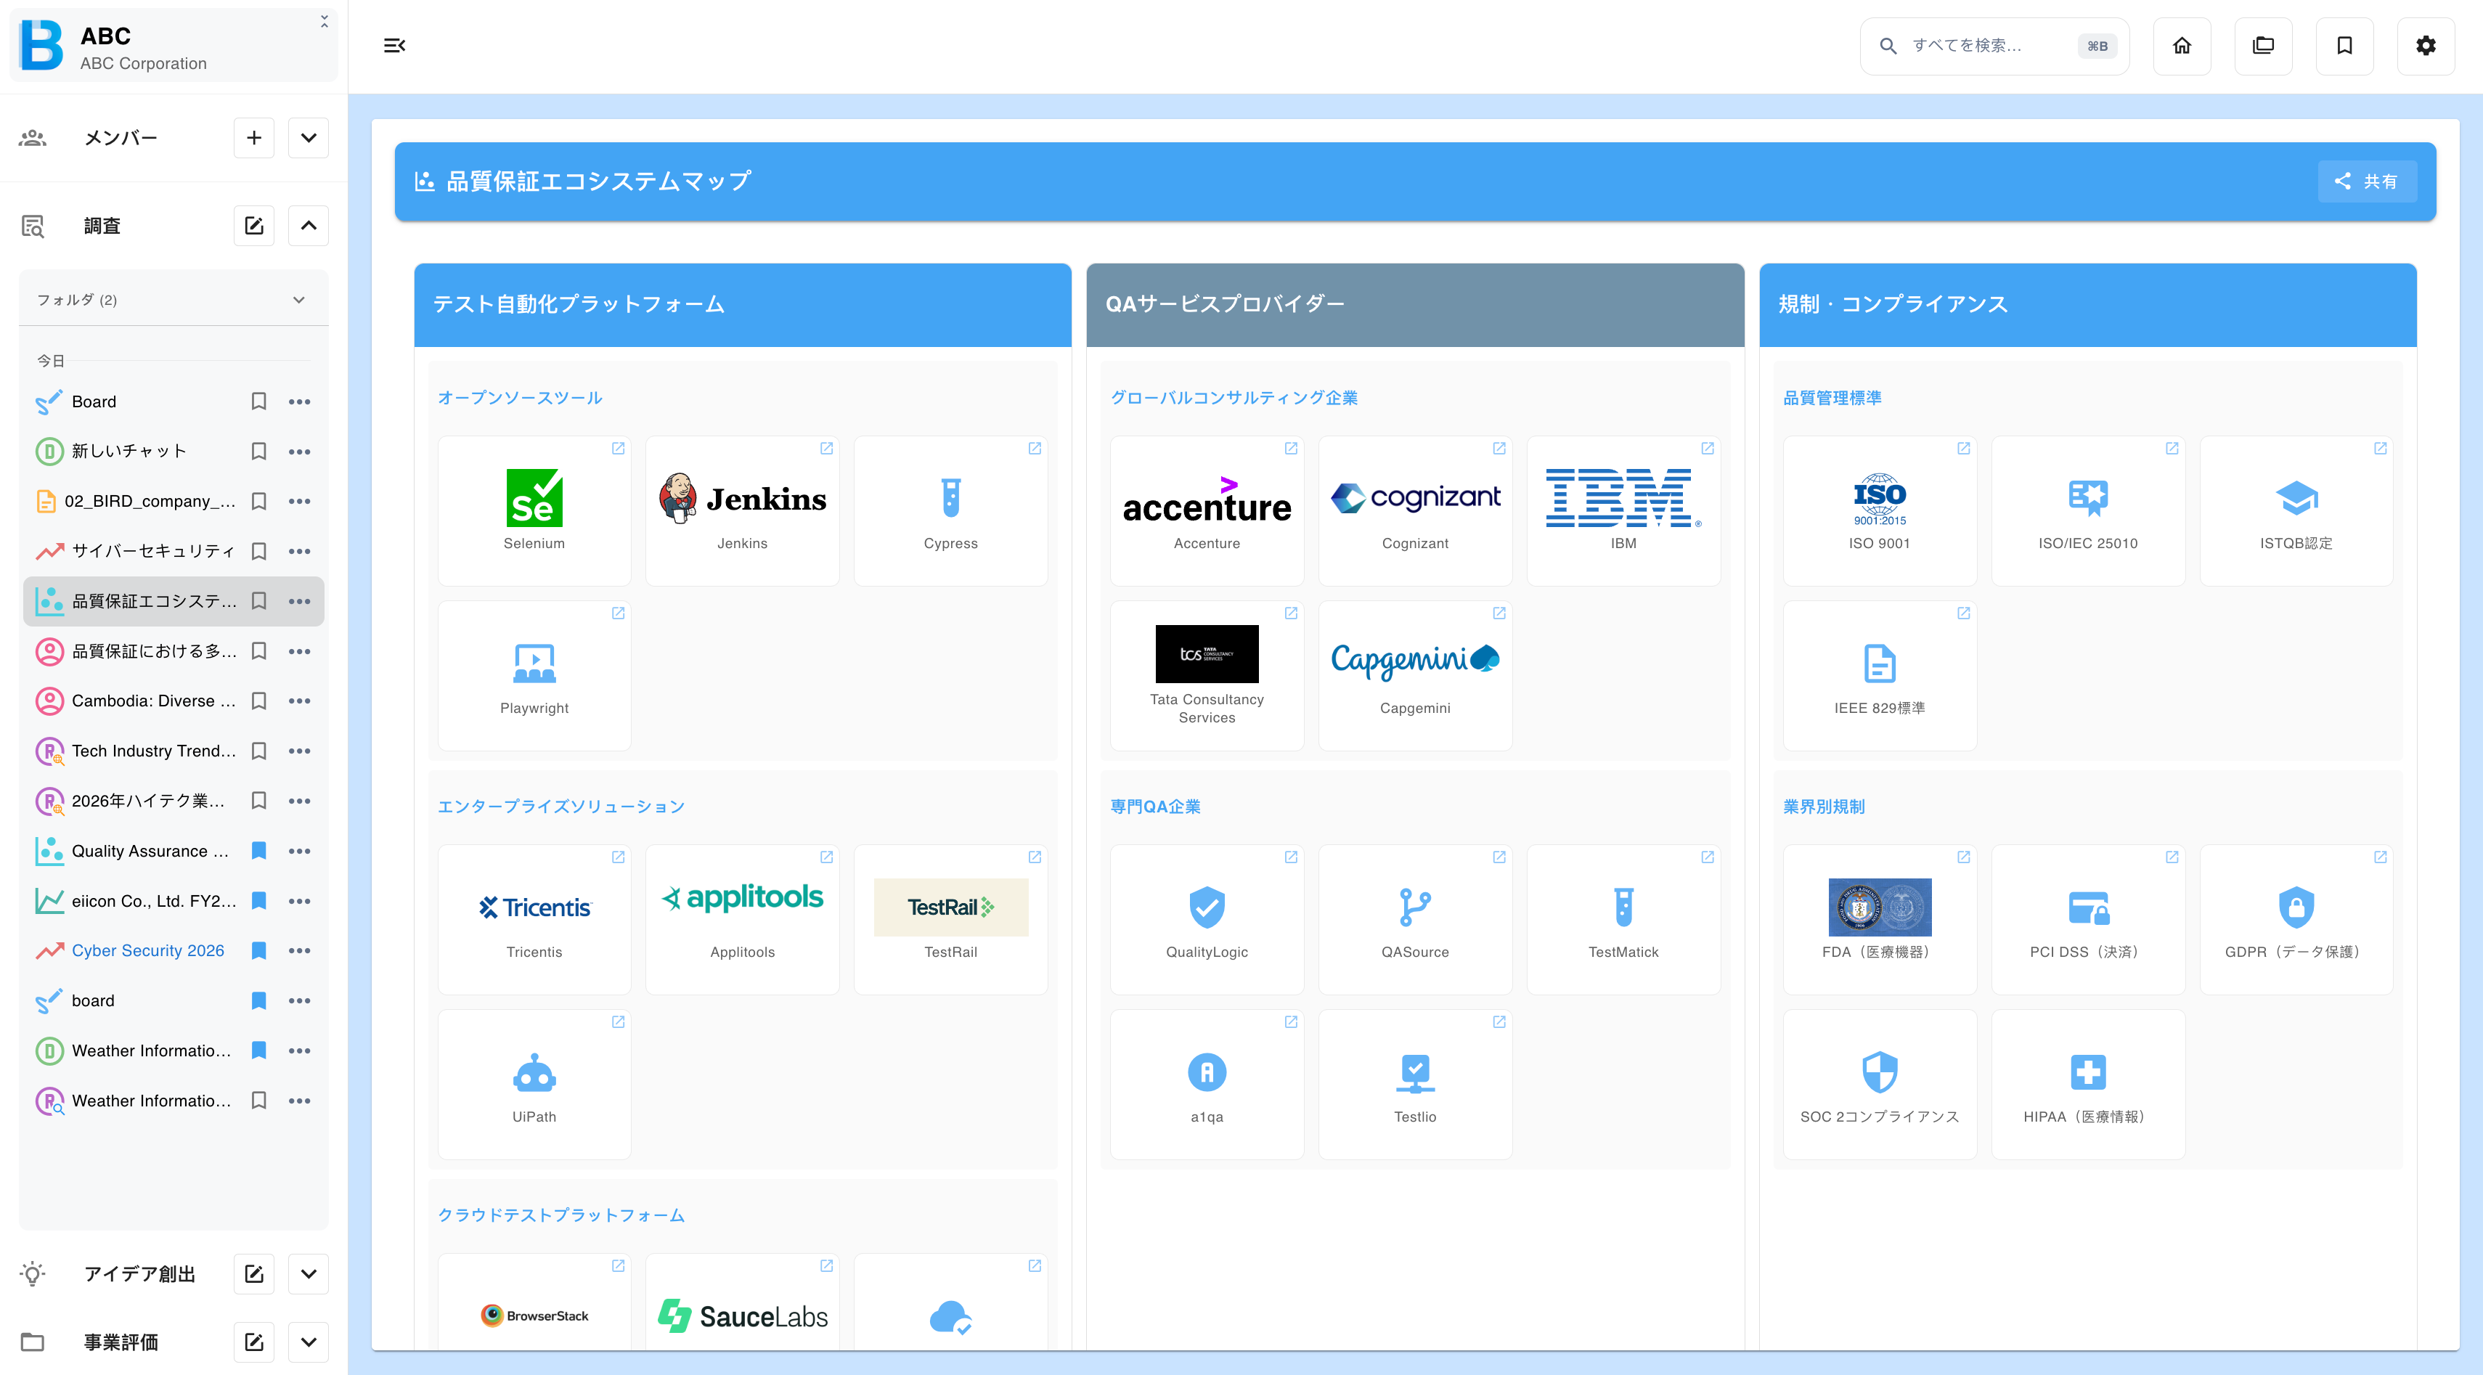Add a new member with plus icon

[253, 138]
